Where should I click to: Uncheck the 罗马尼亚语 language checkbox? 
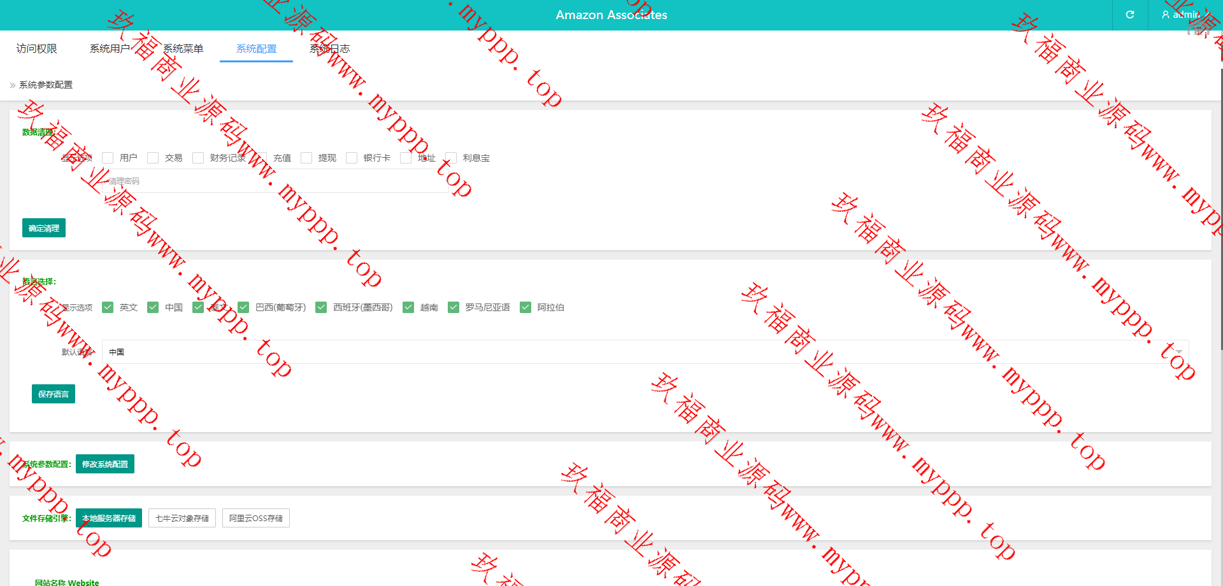coord(454,307)
